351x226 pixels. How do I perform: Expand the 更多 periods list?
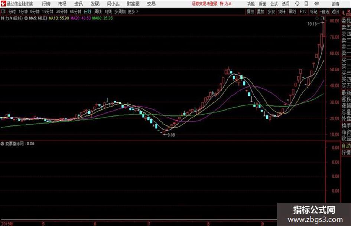pyautogui.click(x=133, y=12)
